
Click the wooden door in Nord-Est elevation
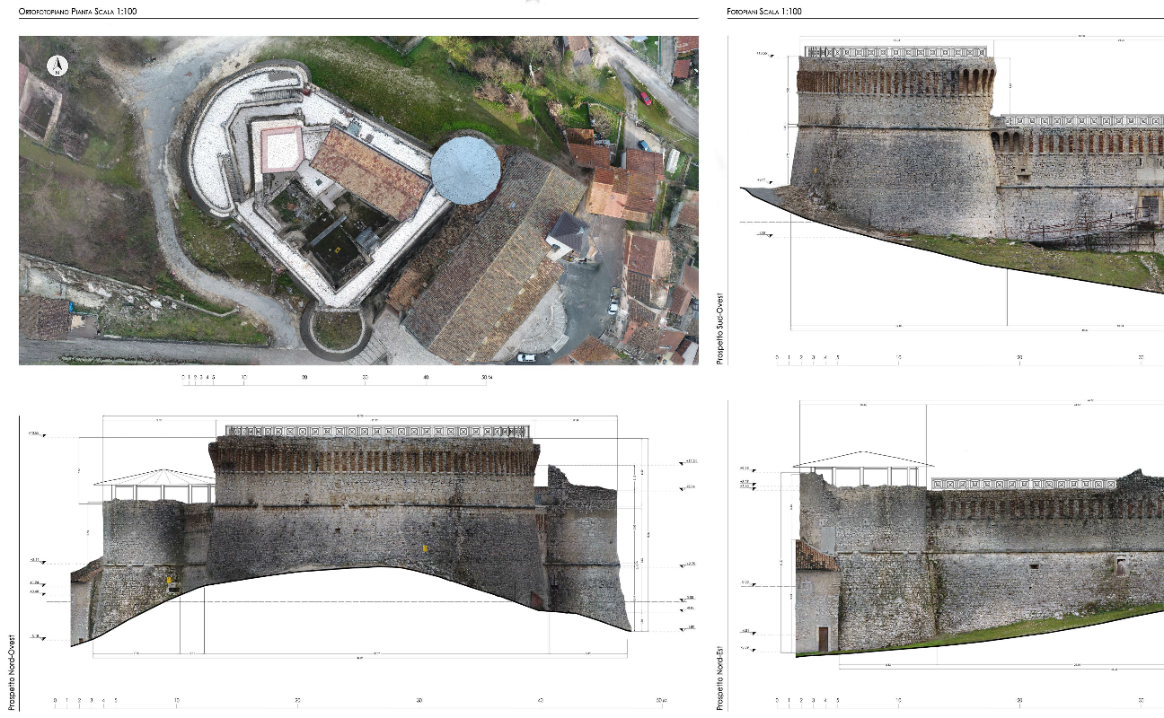(823, 639)
